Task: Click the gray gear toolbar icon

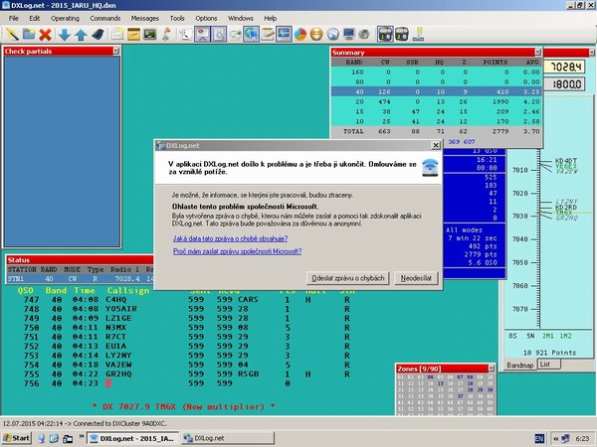Action: (365, 34)
